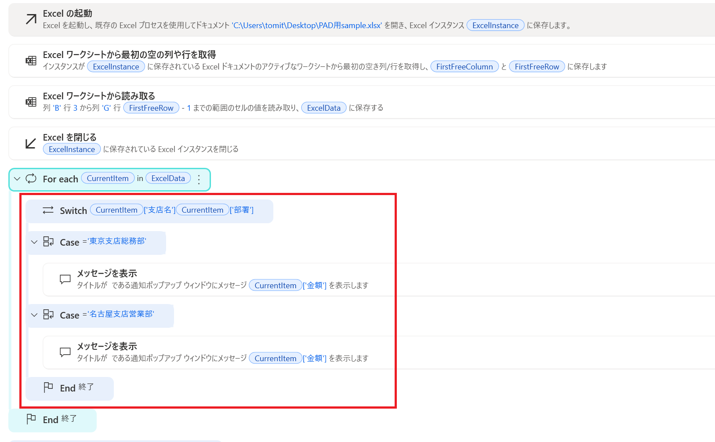Click the PAD用sample.xlsx file path link
715x442 pixels.
(307, 25)
